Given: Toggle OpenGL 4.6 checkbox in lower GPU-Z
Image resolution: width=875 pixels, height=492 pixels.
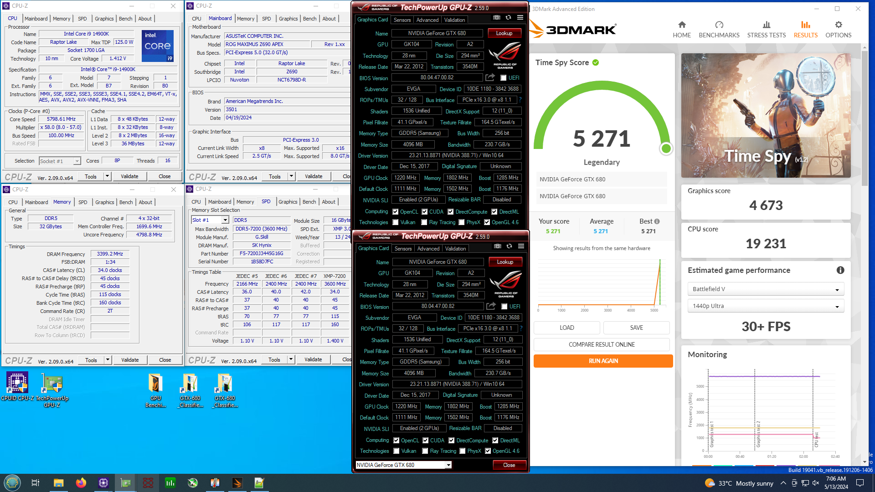Looking at the screenshot, I should (x=488, y=451).
